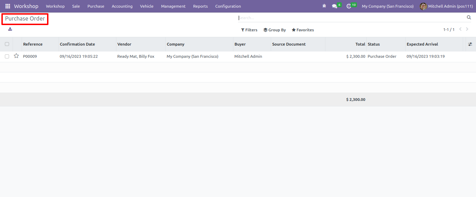The height and width of the screenshot is (197, 476).
Task: Expand the Group By dropdown
Action: point(275,30)
